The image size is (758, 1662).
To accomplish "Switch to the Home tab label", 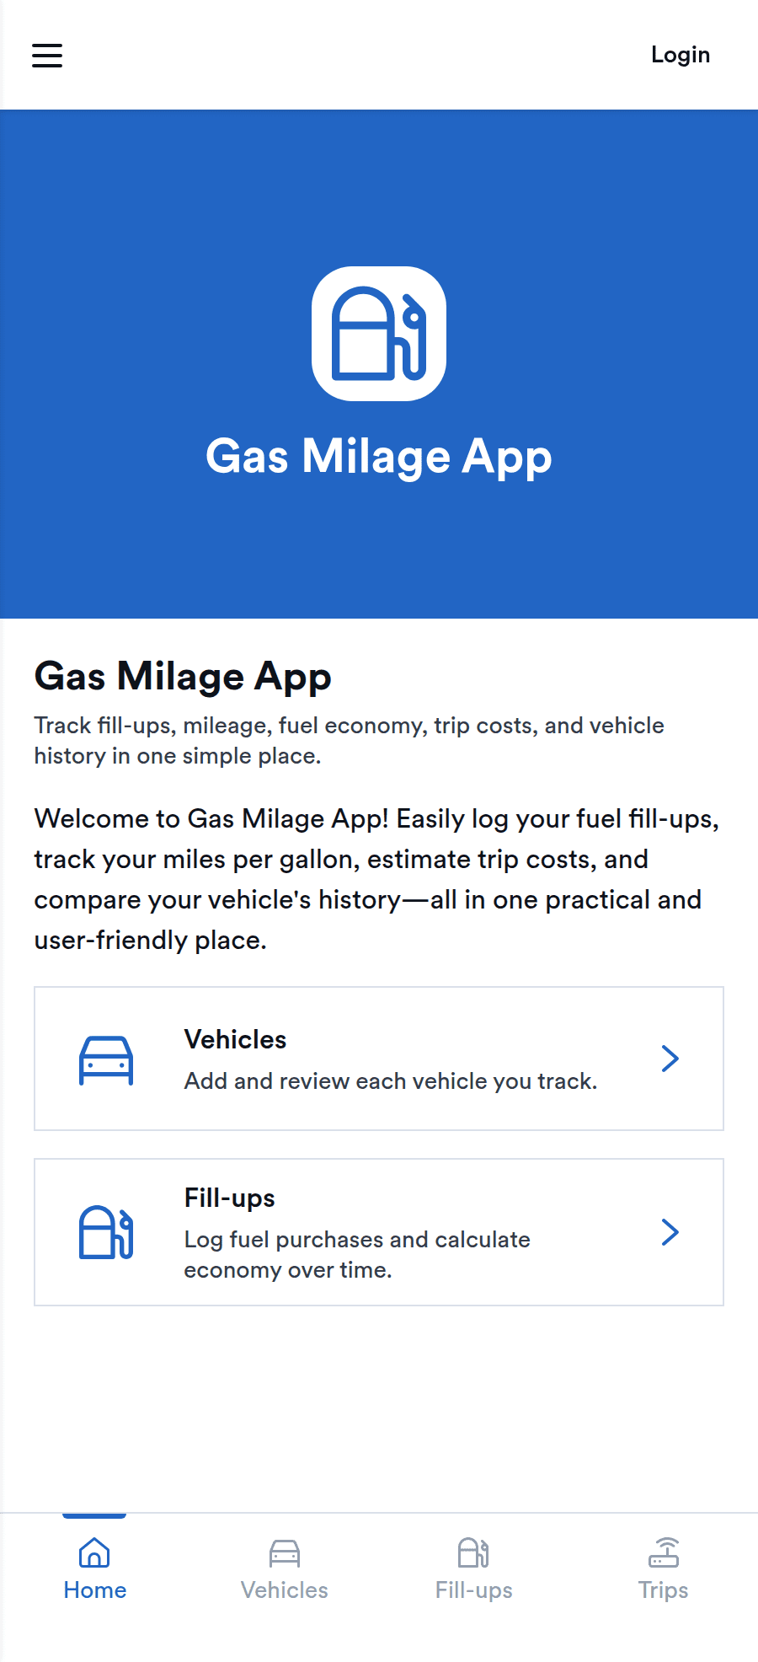I will [x=95, y=1590].
